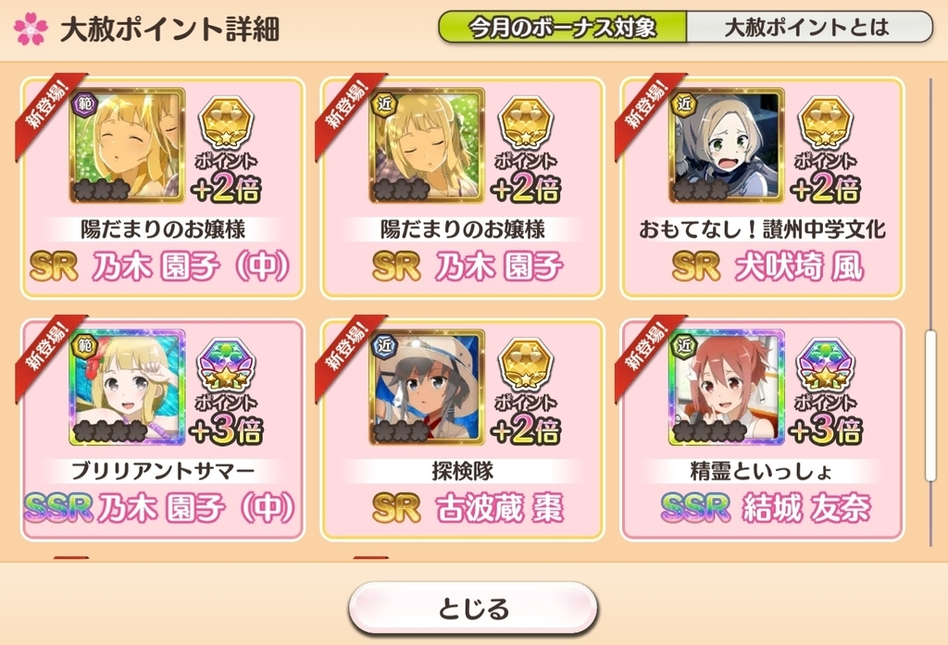The height and width of the screenshot is (645, 948).
Task: Click rainbow point medal on 結城 友奈 card
Action: [826, 366]
